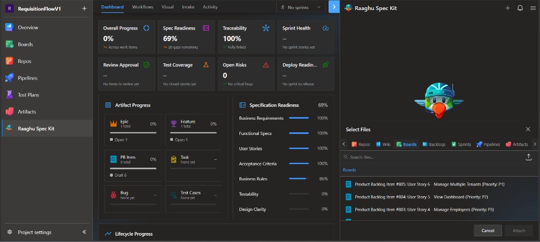The image size is (540, 242).
Task: Open the notifications bell
Action: click(520, 8)
